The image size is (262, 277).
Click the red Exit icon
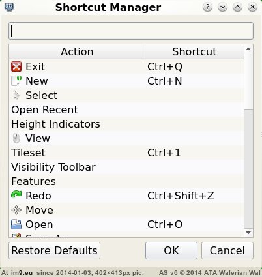point(16,66)
